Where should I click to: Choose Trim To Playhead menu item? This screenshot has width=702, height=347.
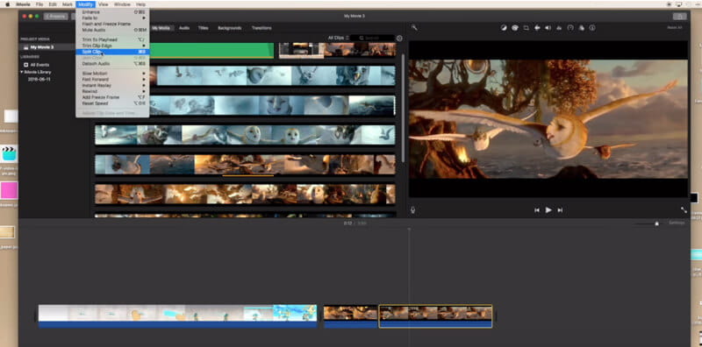pyautogui.click(x=113, y=39)
